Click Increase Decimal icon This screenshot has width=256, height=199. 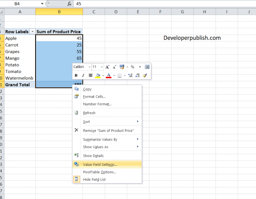(130, 75)
